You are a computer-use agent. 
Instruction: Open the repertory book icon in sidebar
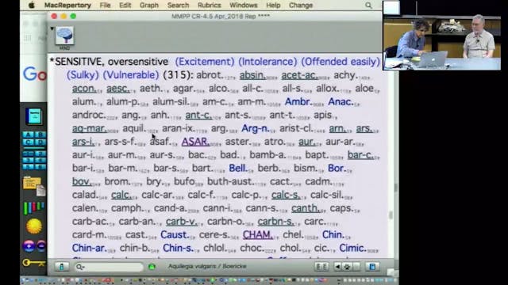pos(34,116)
